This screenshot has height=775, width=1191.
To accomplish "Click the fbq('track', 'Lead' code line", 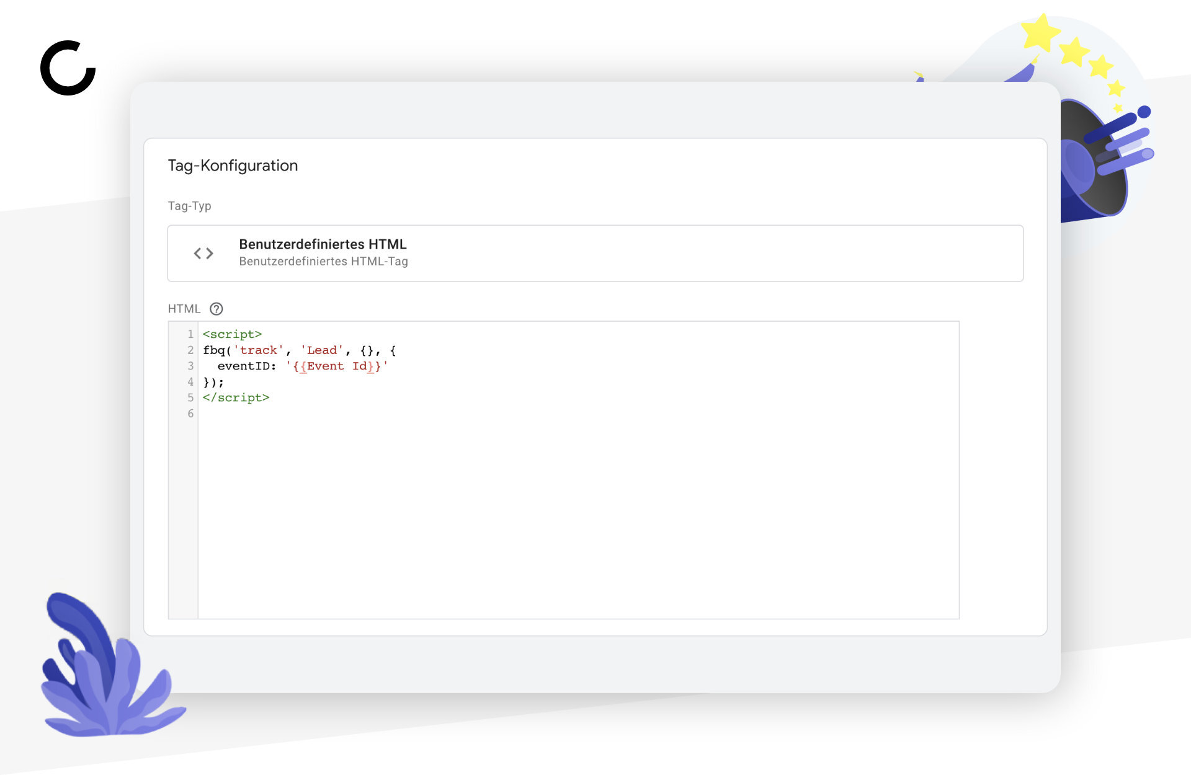I will coord(300,350).
